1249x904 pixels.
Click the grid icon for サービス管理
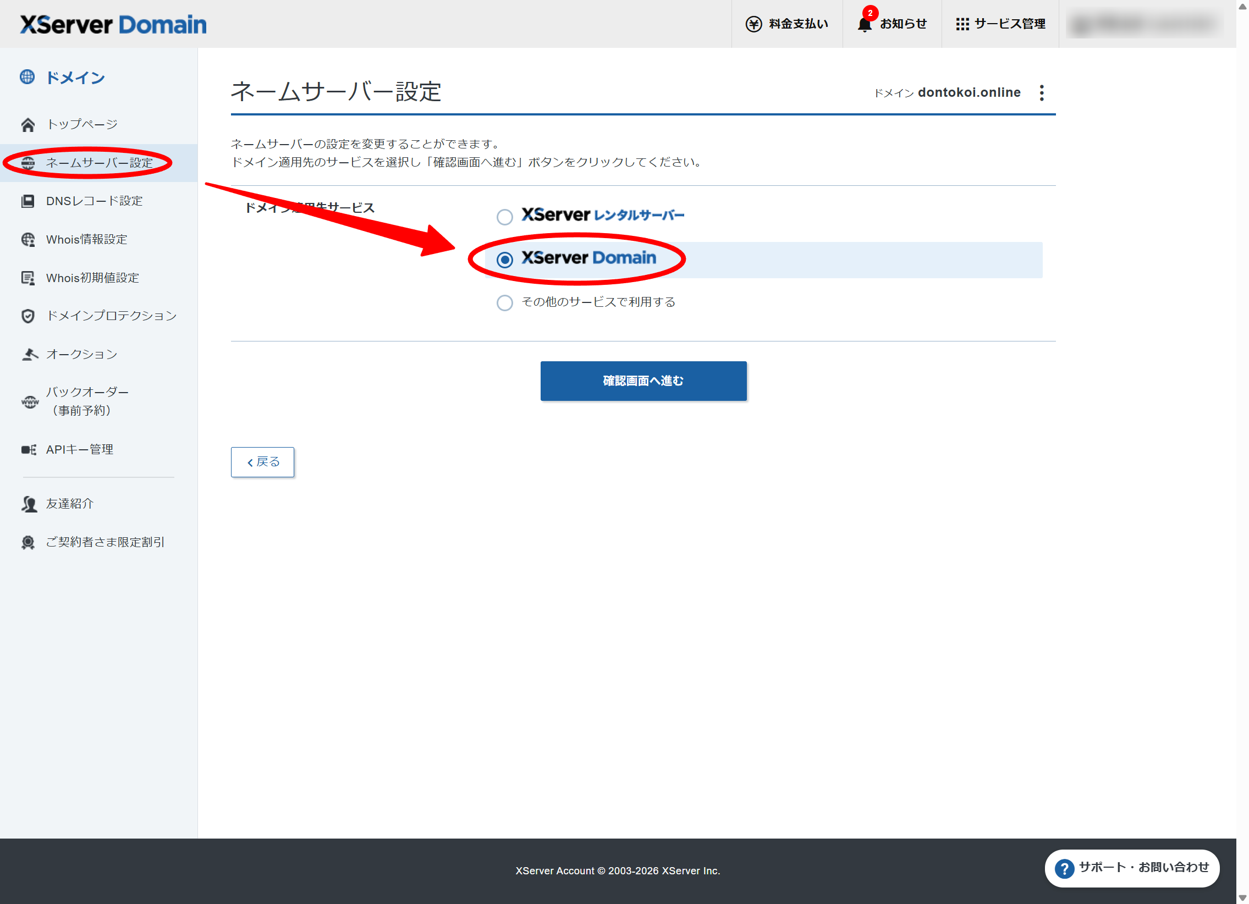pyautogui.click(x=962, y=24)
